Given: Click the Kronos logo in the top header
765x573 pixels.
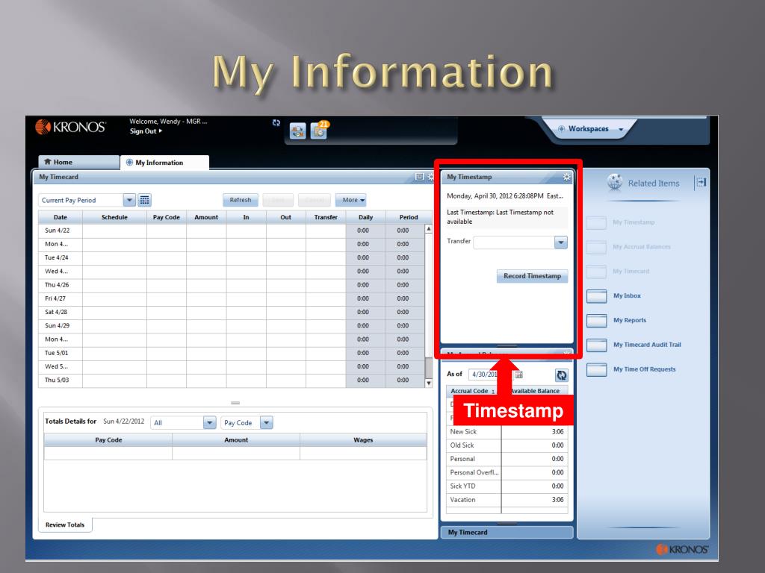Looking at the screenshot, I should [70, 127].
